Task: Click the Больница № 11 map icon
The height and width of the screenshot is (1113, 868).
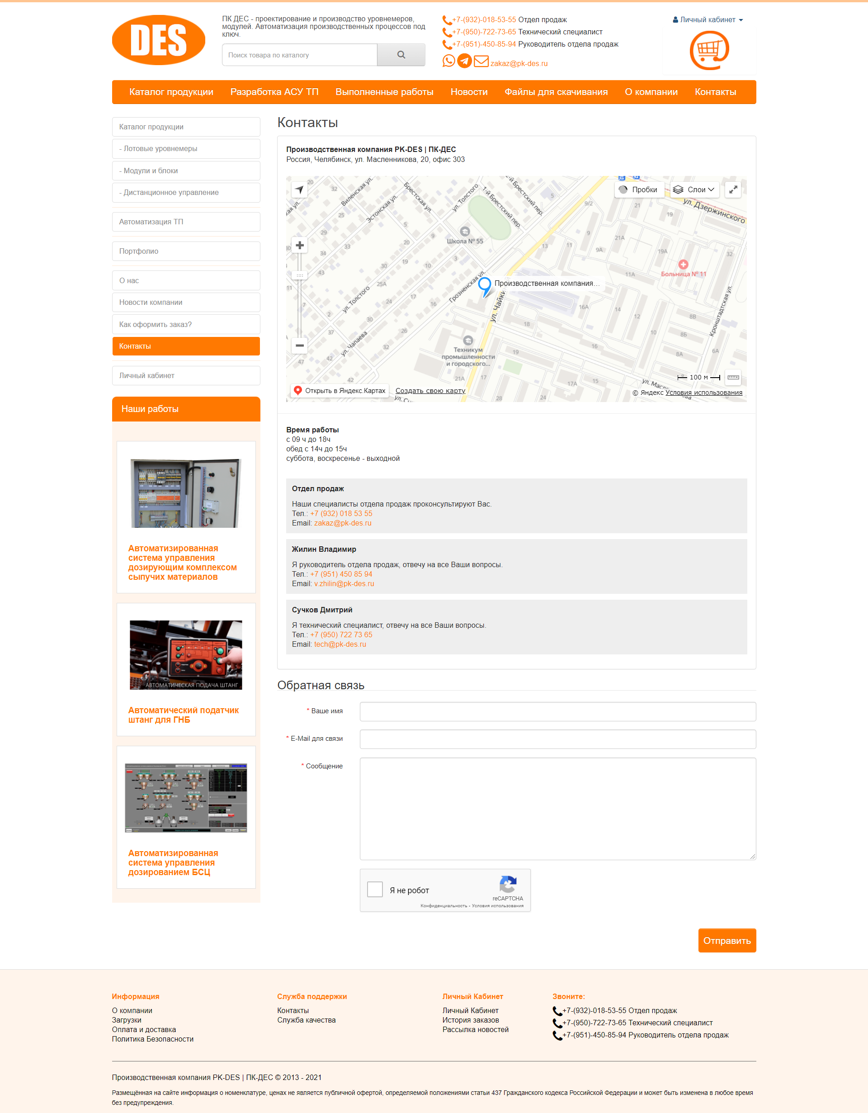Action: [683, 264]
